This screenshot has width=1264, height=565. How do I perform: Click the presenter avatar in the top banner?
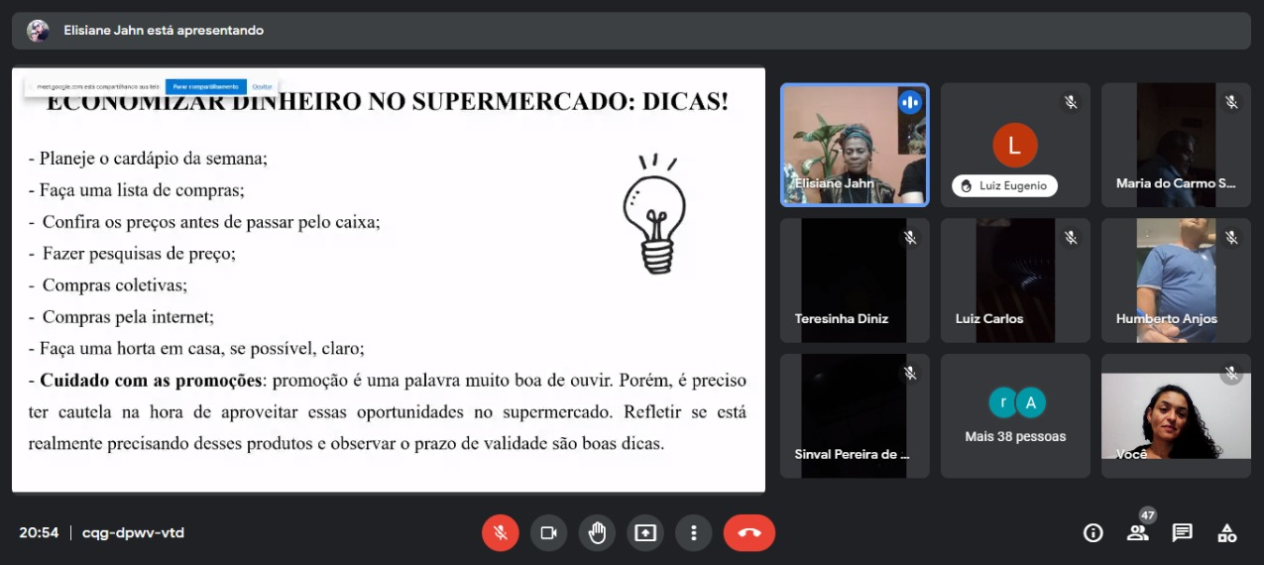click(38, 31)
